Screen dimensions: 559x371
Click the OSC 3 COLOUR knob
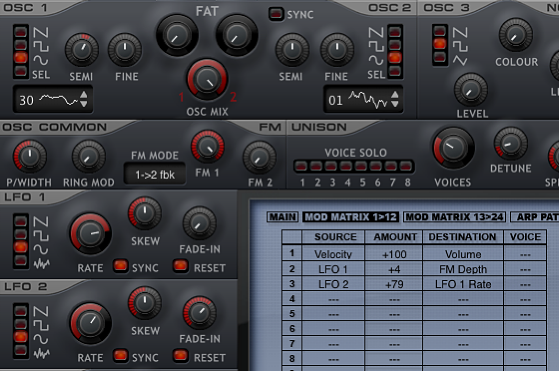(x=516, y=34)
